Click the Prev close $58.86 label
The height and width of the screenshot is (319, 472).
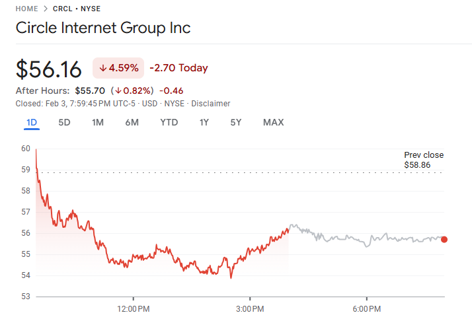pyautogui.click(x=424, y=159)
